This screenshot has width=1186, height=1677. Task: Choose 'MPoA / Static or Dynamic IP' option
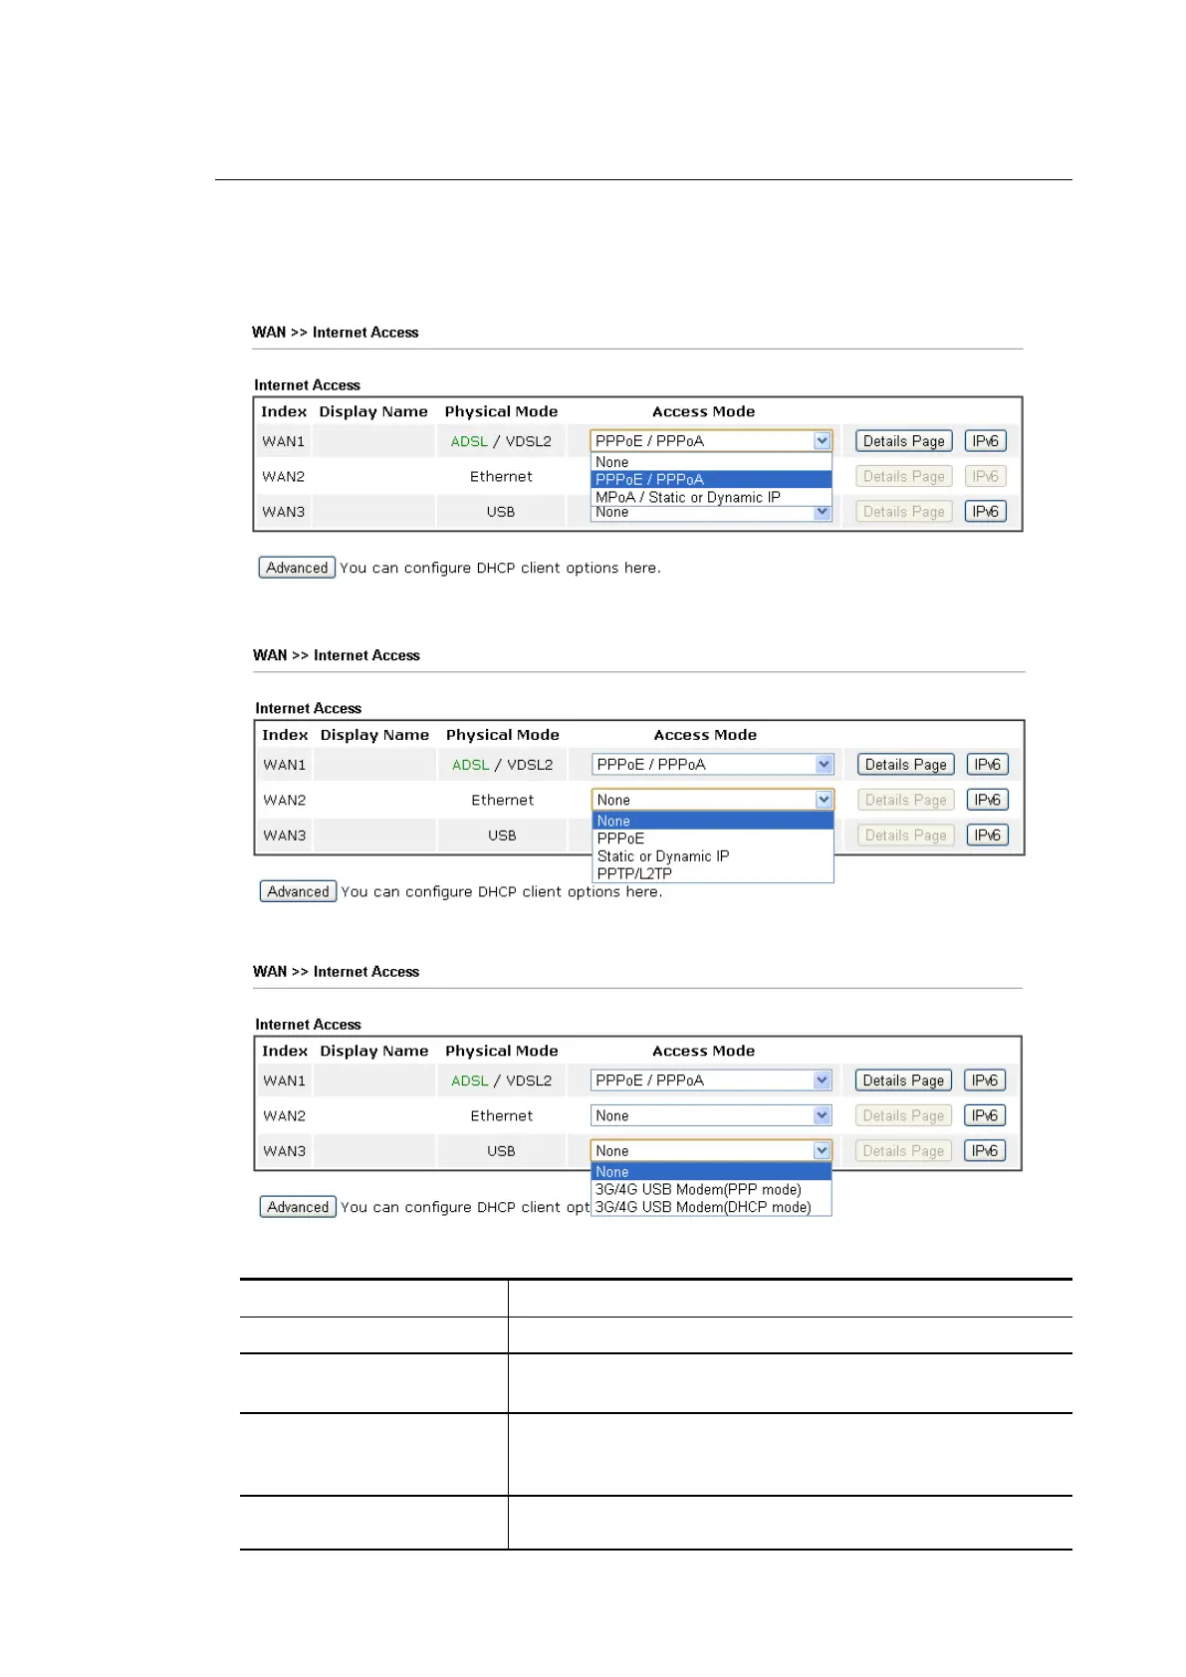coord(711,497)
